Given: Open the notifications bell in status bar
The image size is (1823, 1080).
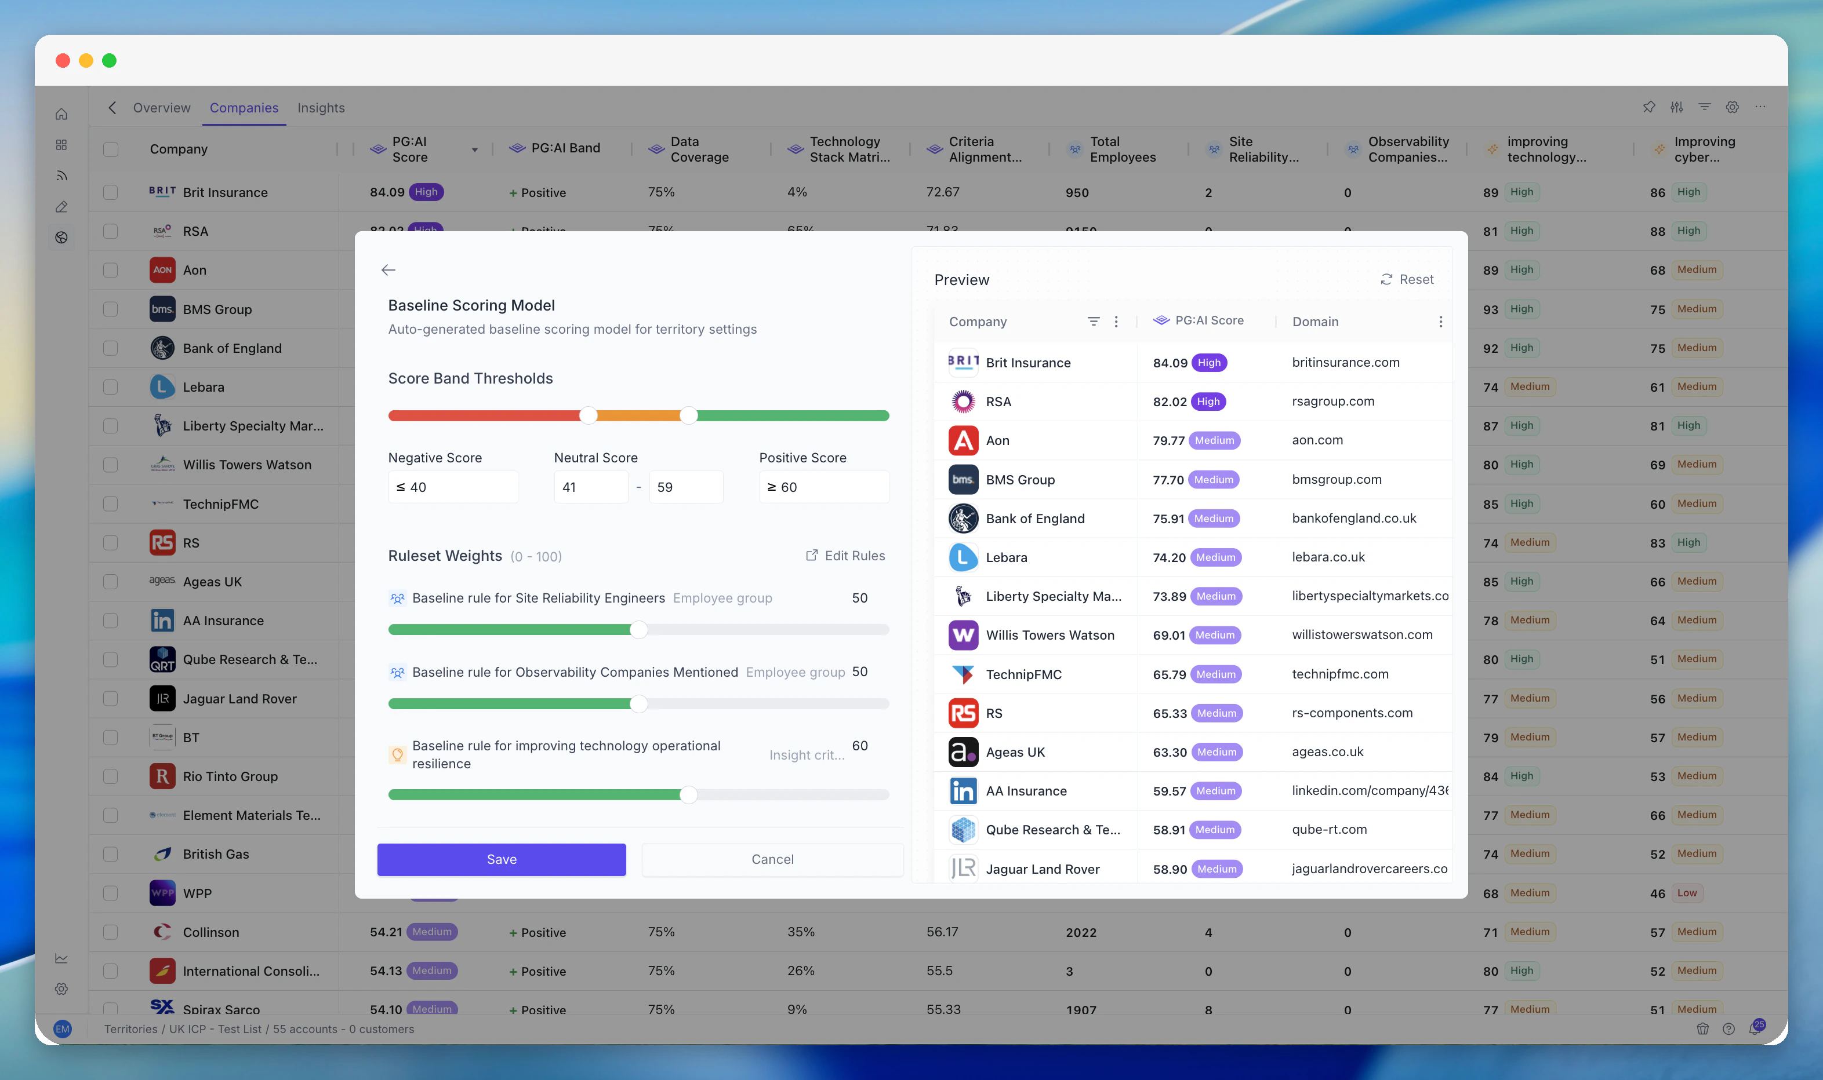Looking at the screenshot, I should click(x=1755, y=1028).
